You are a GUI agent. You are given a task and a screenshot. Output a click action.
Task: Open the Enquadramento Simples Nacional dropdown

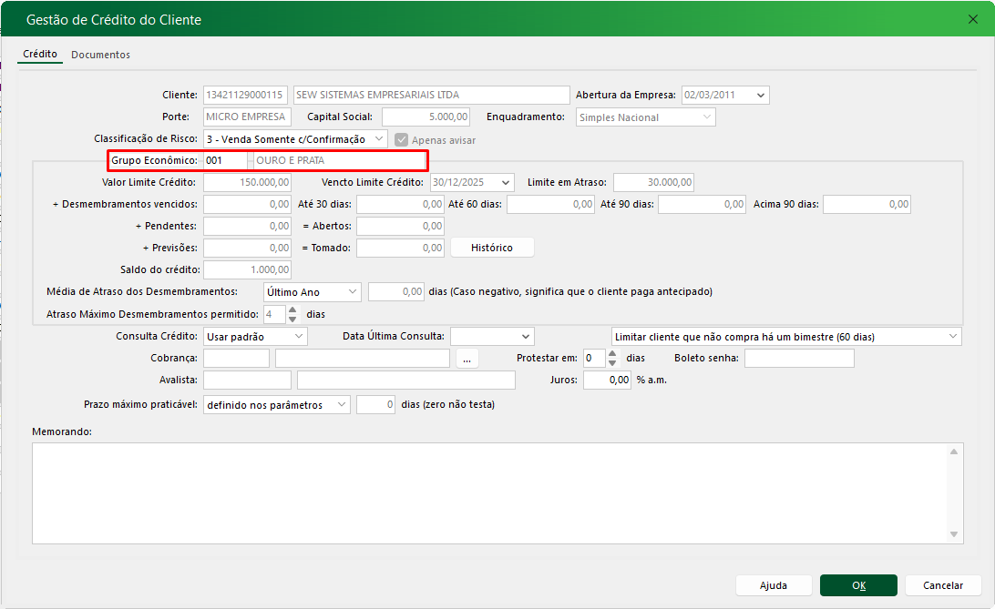(706, 117)
